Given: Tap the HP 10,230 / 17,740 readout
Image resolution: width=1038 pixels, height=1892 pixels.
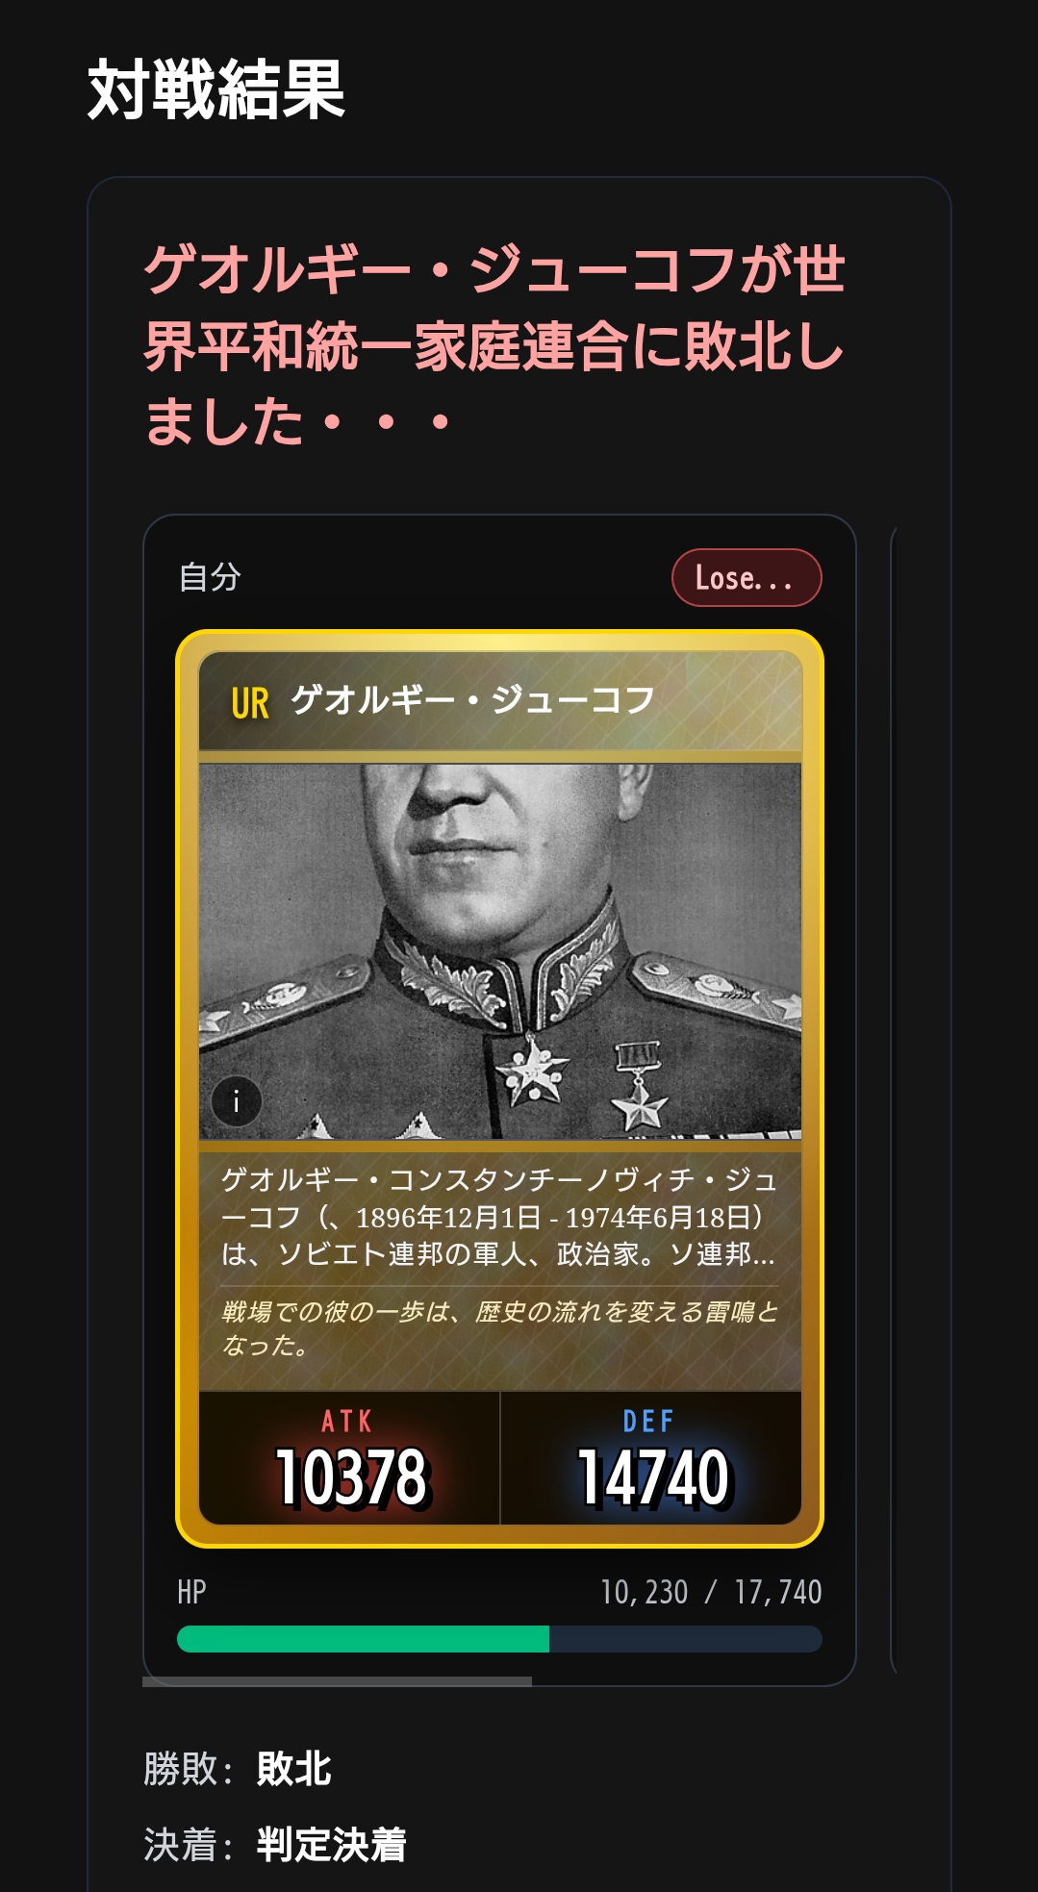Looking at the screenshot, I should tap(711, 1592).
